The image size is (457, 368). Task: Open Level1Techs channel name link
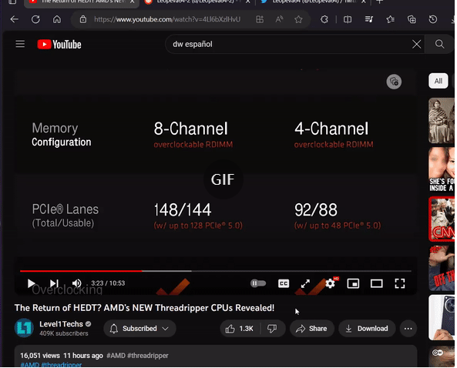point(61,324)
